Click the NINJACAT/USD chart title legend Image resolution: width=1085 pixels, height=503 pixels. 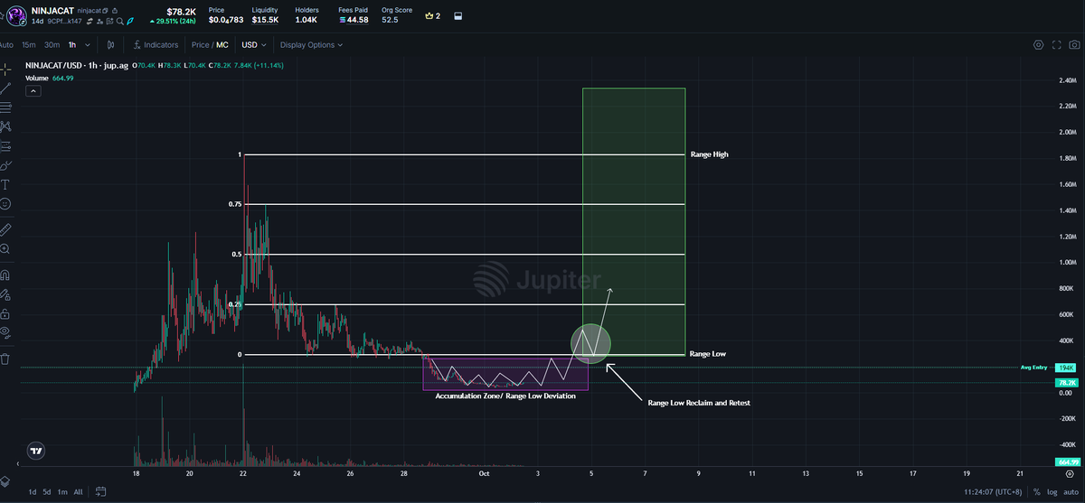pos(79,65)
